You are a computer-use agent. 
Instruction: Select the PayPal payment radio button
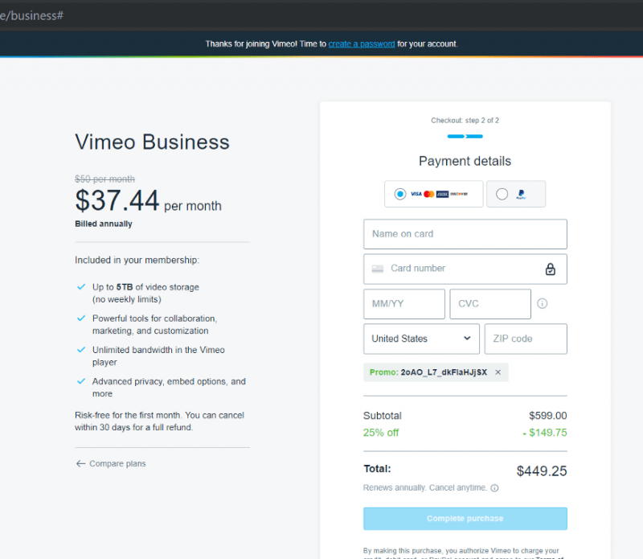(x=502, y=194)
